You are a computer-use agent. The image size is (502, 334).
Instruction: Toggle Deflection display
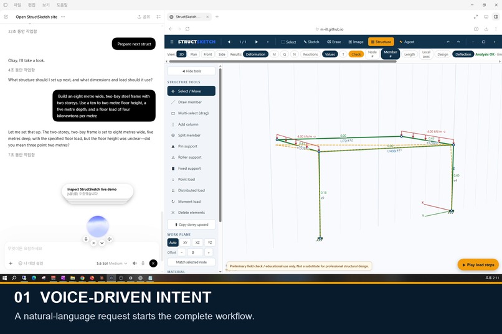pos(463,54)
